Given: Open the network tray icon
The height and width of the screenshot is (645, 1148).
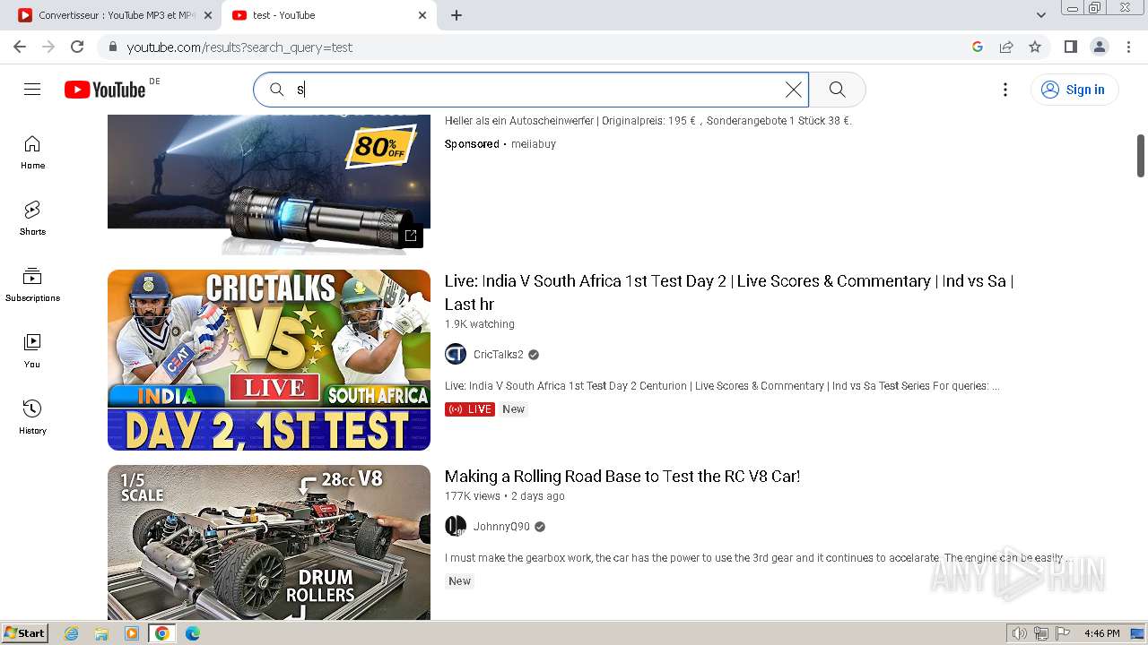Looking at the screenshot, I should [x=1040, y=633].
